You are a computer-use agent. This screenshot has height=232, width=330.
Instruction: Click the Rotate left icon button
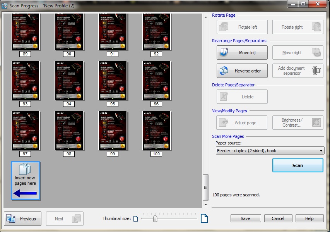(242, 27)
